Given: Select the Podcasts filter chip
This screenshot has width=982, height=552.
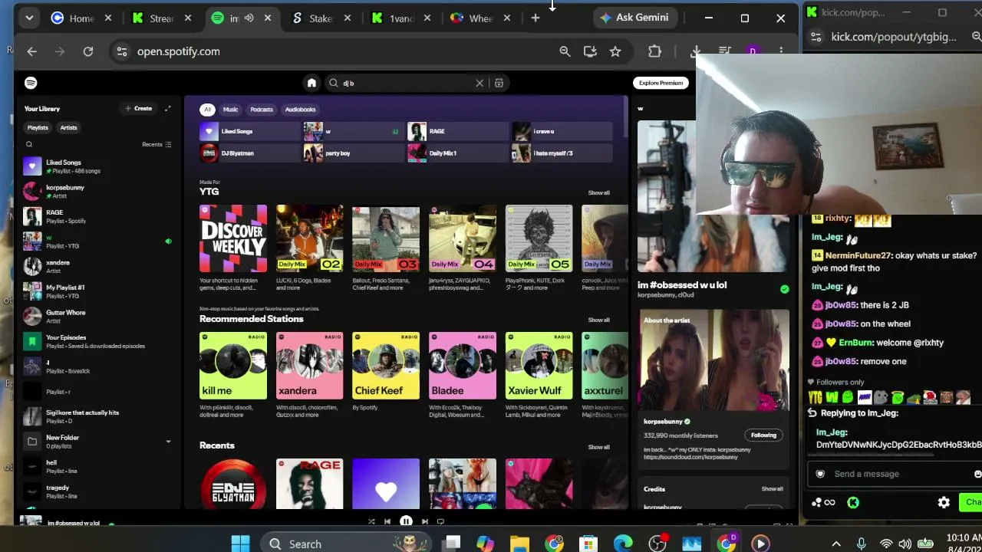Looking at the screenshot, I should [x=262, y=110].
